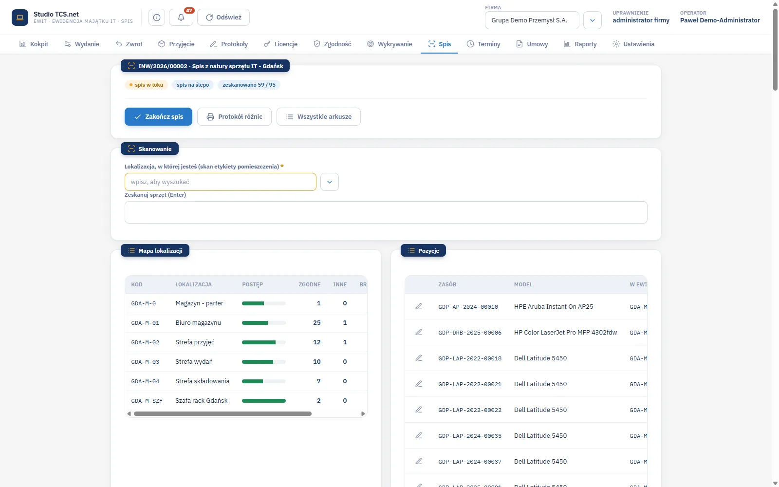Select the Spis tab

point(440,44)
